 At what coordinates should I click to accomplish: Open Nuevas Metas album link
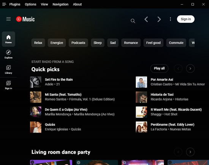coord(180,129)
